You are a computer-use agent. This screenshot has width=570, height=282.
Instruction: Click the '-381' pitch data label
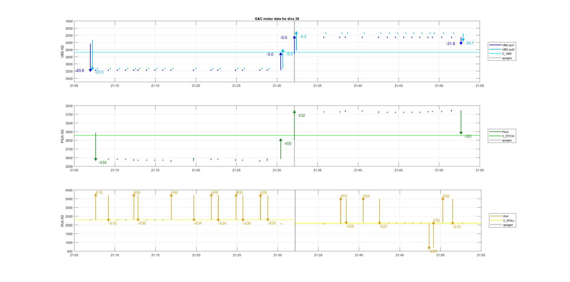point(468,136)
